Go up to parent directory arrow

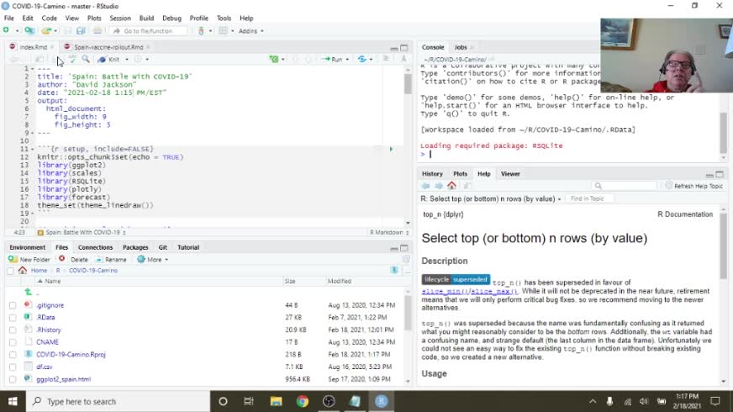coord(28,293)
